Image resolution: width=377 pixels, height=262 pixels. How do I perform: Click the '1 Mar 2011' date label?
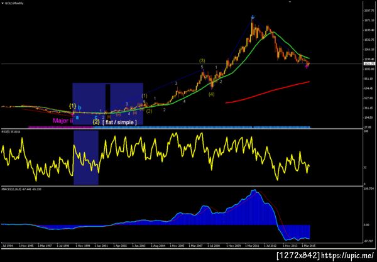[x=253, y=246]
